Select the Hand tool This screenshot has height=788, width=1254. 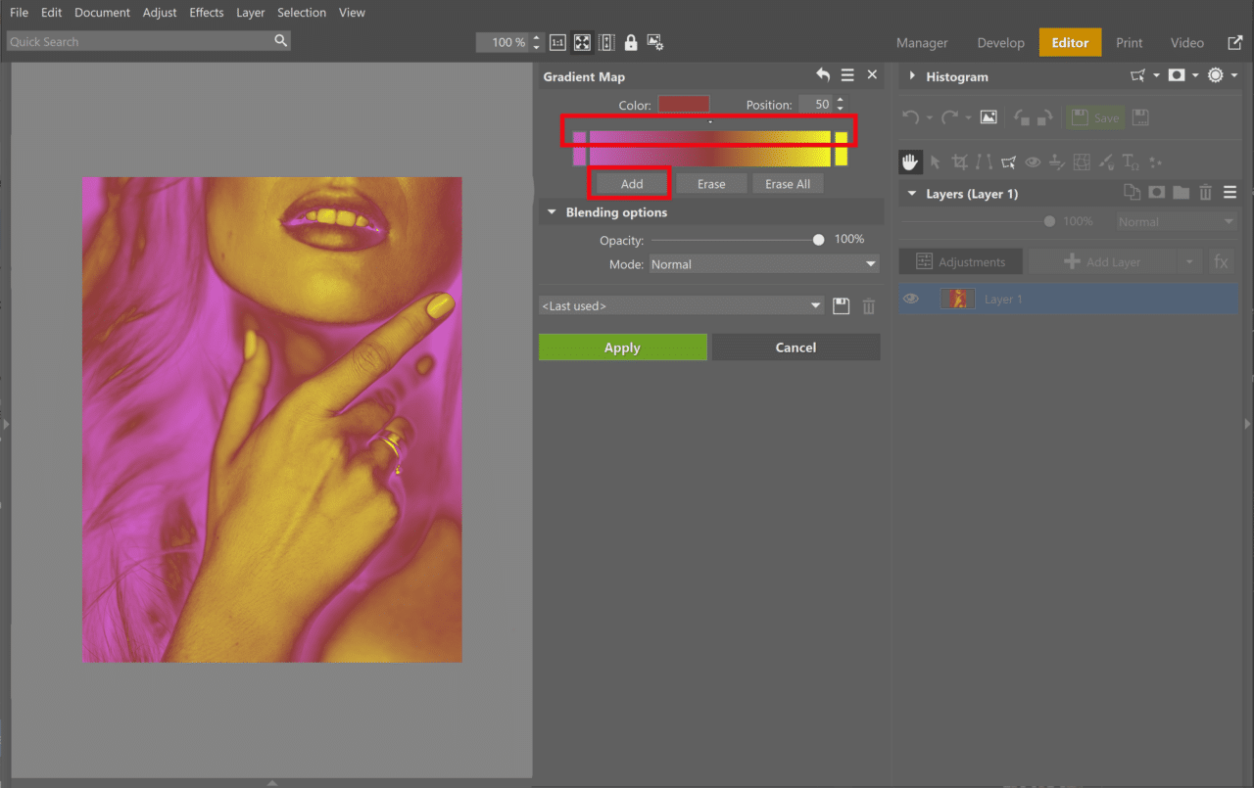click(910, 162)
